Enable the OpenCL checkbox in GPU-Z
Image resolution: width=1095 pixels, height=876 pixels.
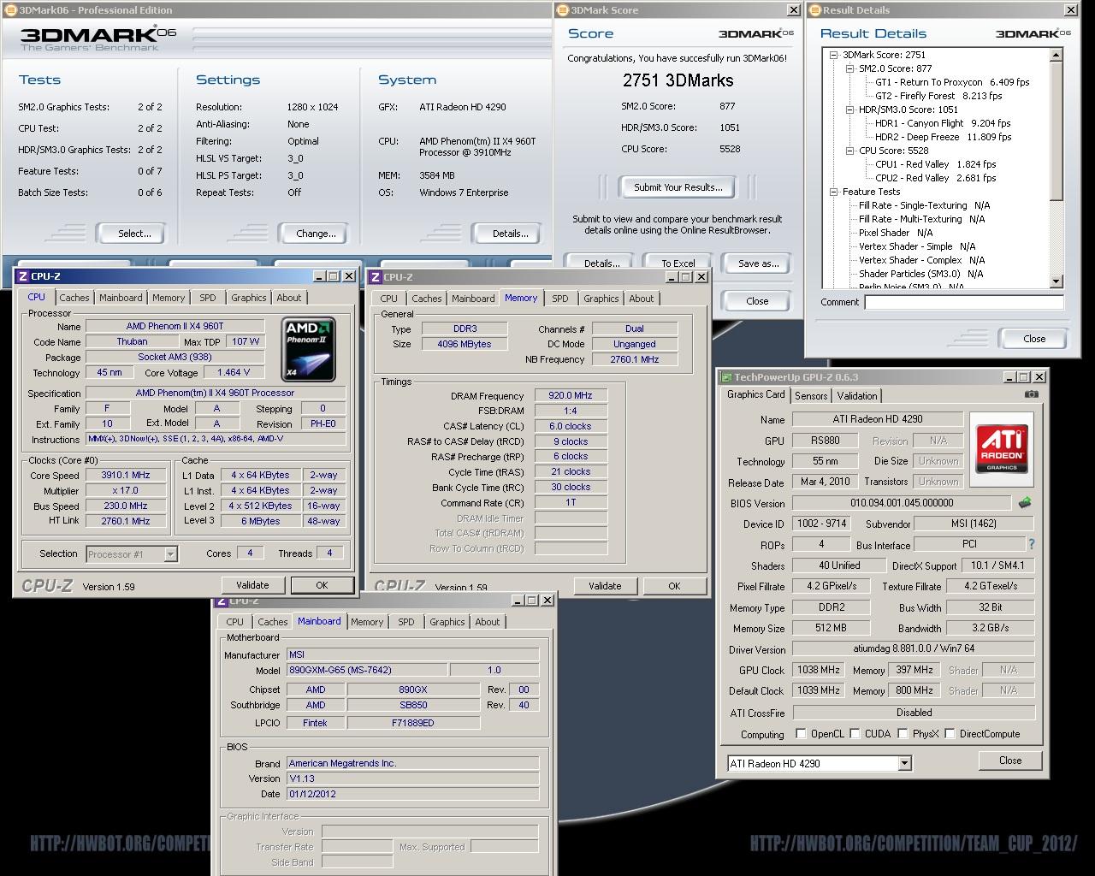[801, 733]
